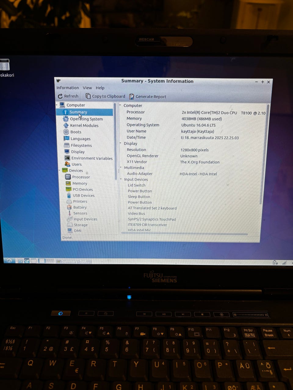This screenshot has width=293, height=390.
Task: Open the taskbar start menu icon
Action: click(x=9, y=261)
